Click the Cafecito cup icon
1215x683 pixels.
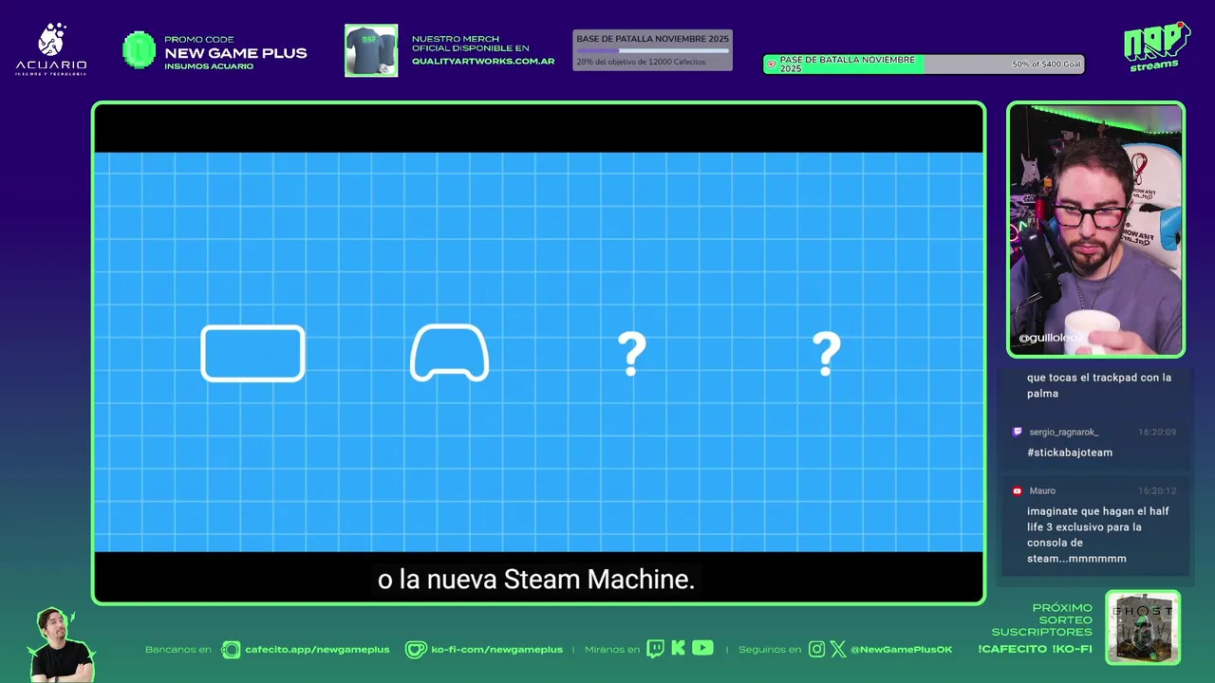coord(231,650)
